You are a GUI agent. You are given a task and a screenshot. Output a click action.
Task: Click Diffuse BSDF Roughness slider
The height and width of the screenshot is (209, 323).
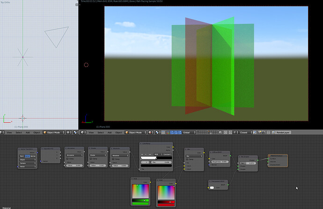pyautogui.click(x=220, y=162)
